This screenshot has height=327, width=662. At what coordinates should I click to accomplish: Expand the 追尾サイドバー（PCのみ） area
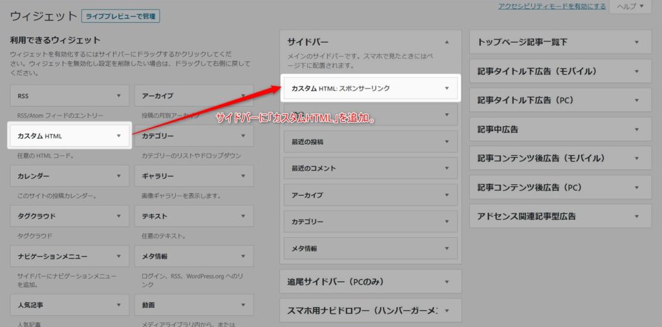point(447,282)
